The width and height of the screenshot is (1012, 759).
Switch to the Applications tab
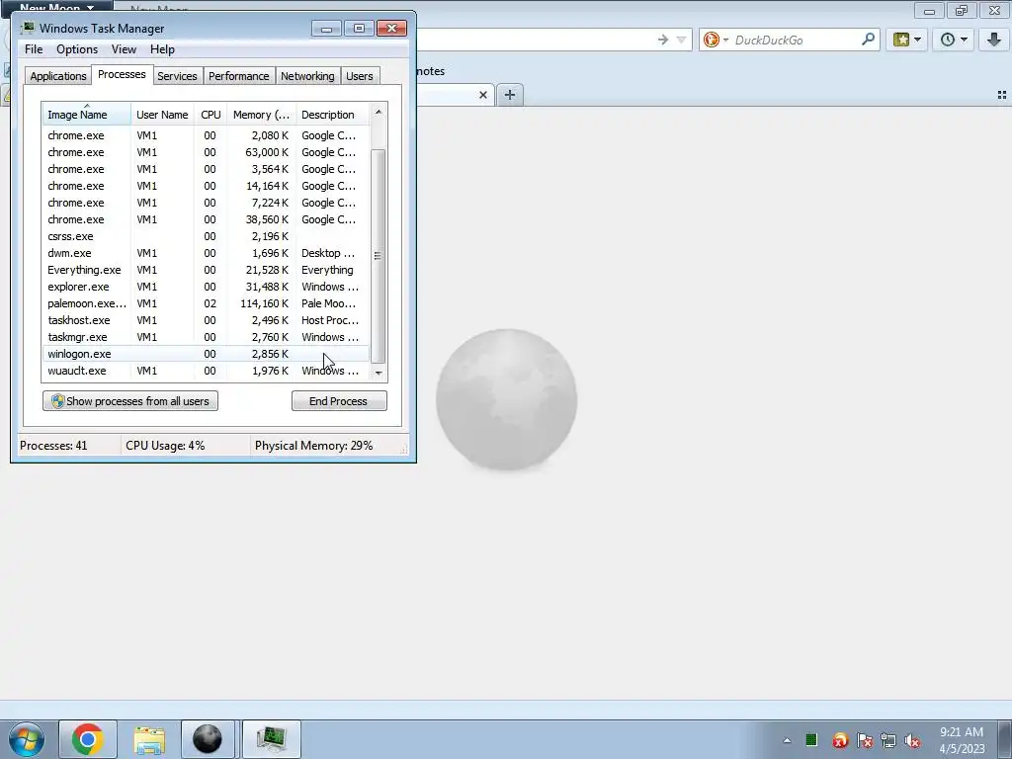click(x=58, y=76)
